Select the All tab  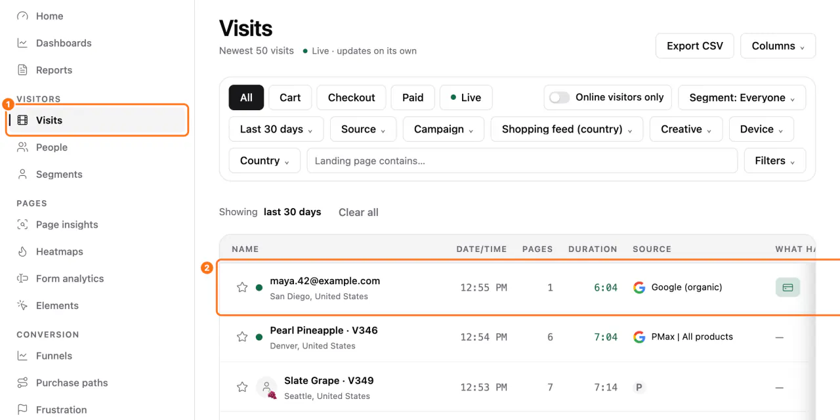246,98
